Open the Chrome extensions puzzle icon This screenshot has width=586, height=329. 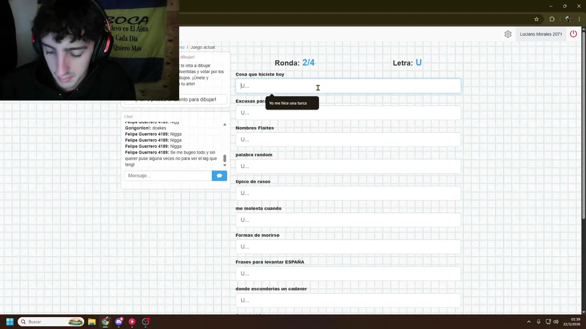552,19
